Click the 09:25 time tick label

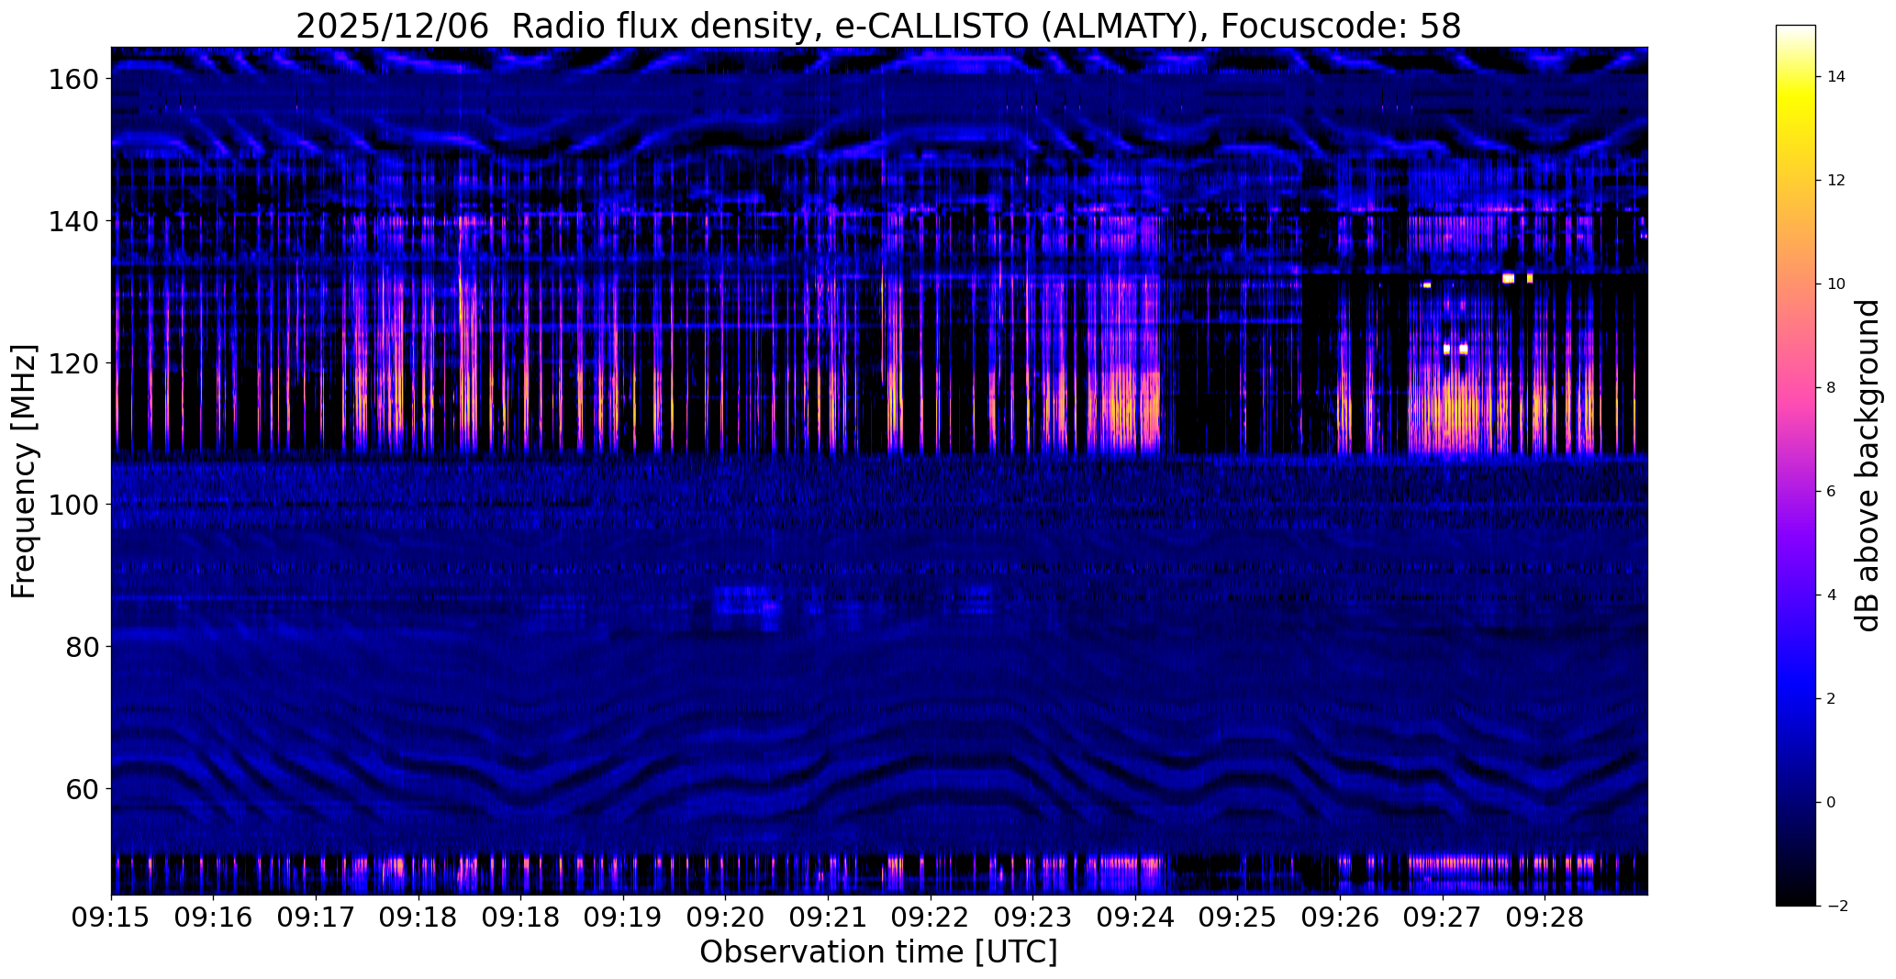pyautogui.click(x=1237, y=918)
